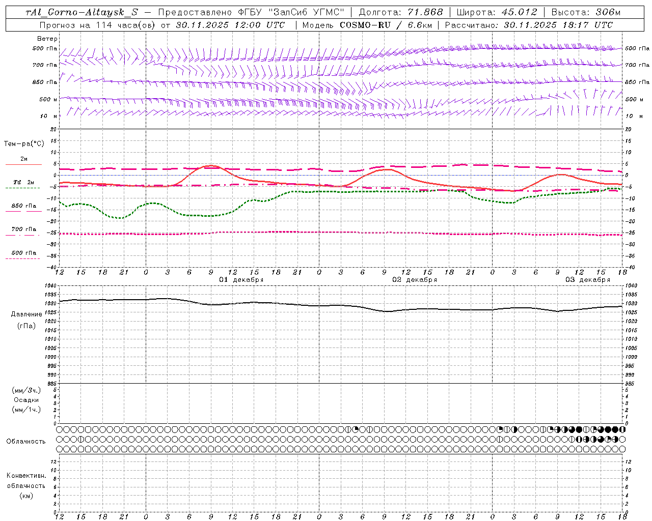The width and height of the screenshot is (652, 521).
Task: Click the 850 гПа temperature legend entry
Action: tap(24, 206)
